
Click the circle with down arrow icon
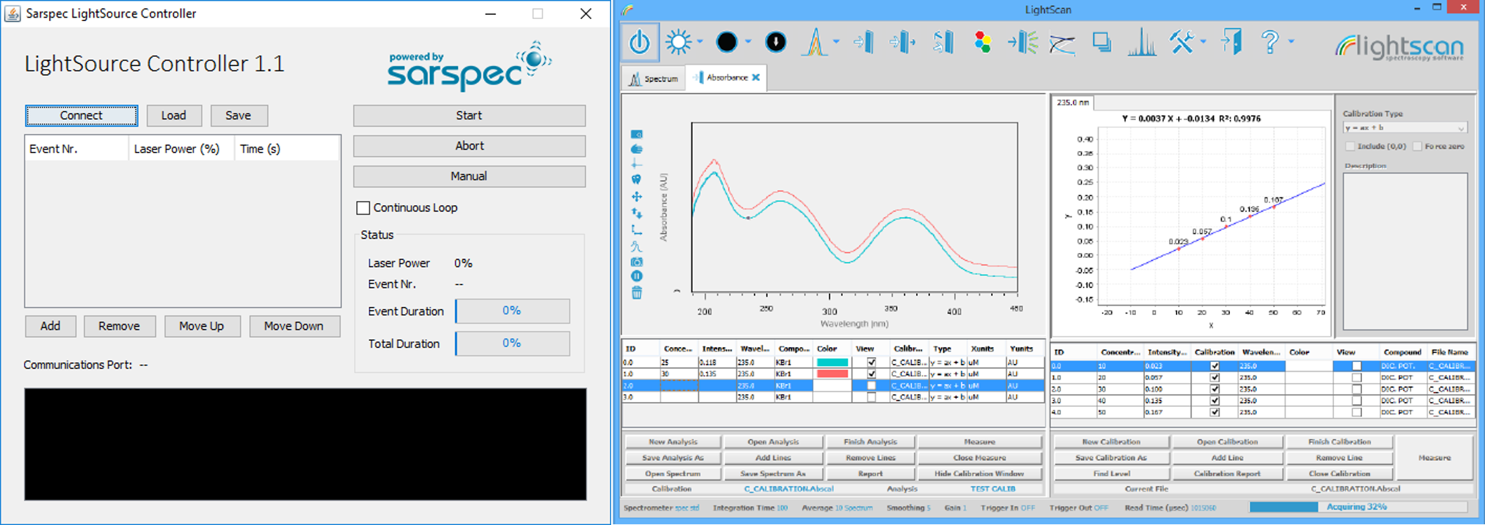coord(776,42)
